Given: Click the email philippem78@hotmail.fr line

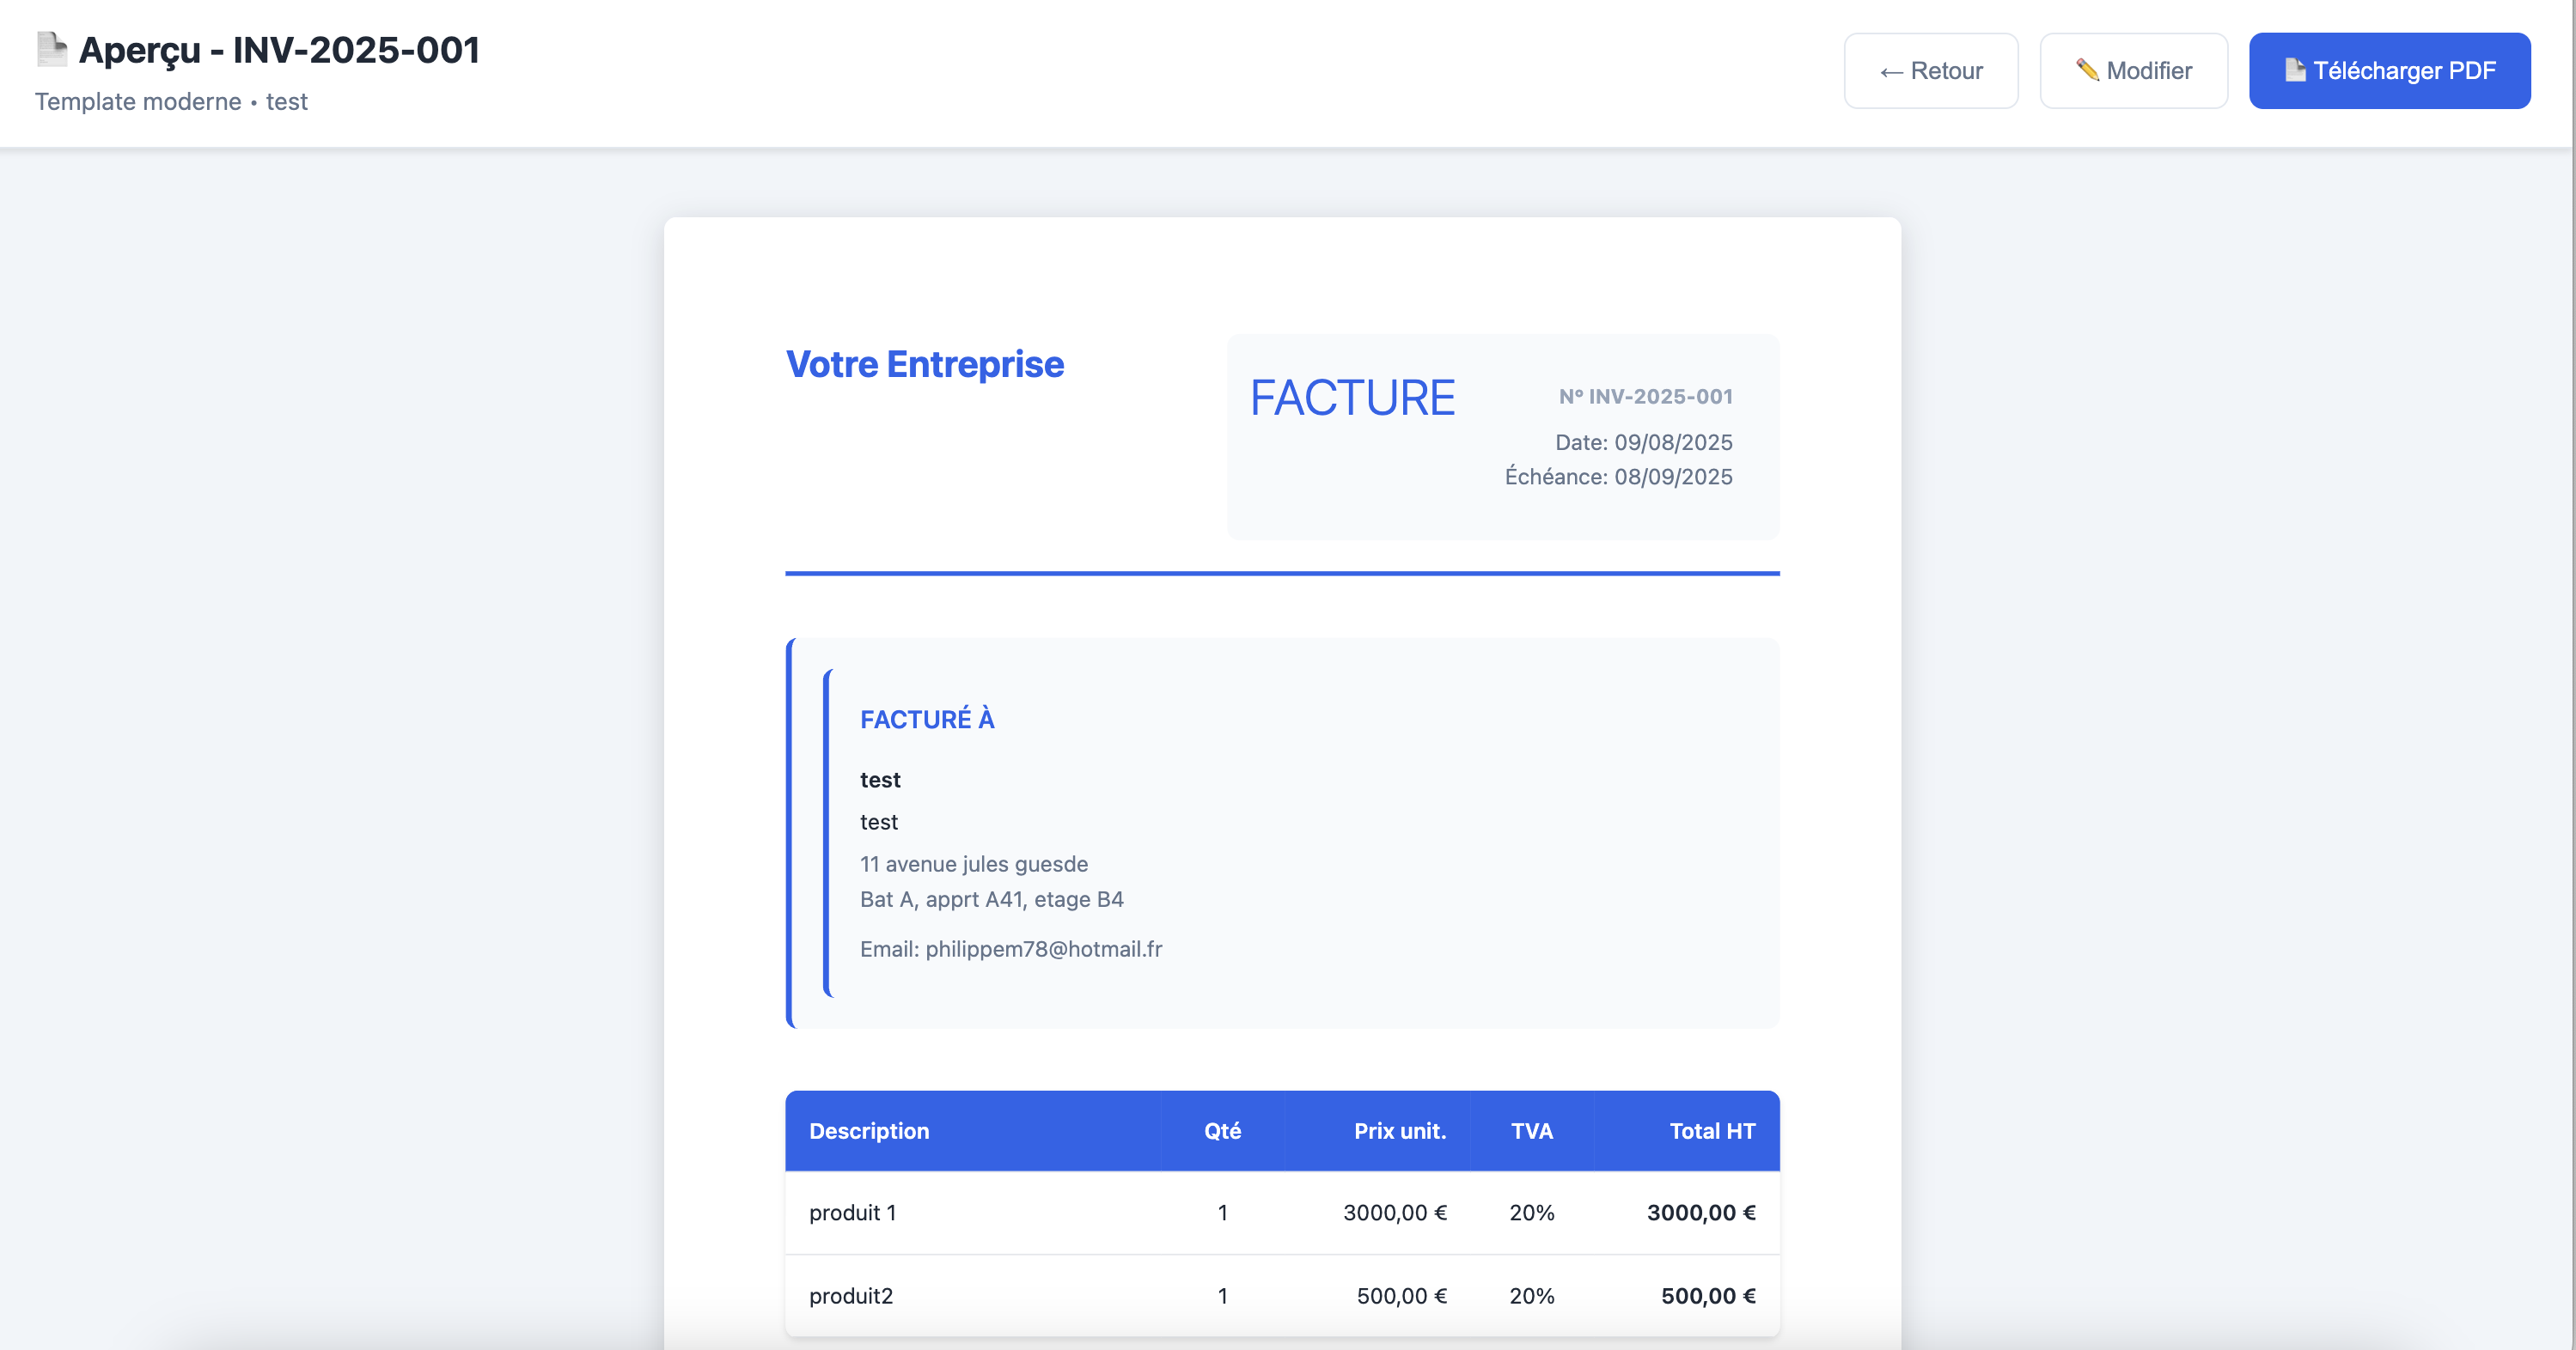Looking at the screenshot, I should pos(1011,949).
